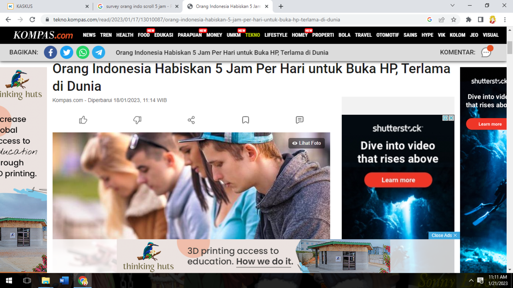Click the address bar URL
Screen dimensions: 513x288
click(196, 20)
